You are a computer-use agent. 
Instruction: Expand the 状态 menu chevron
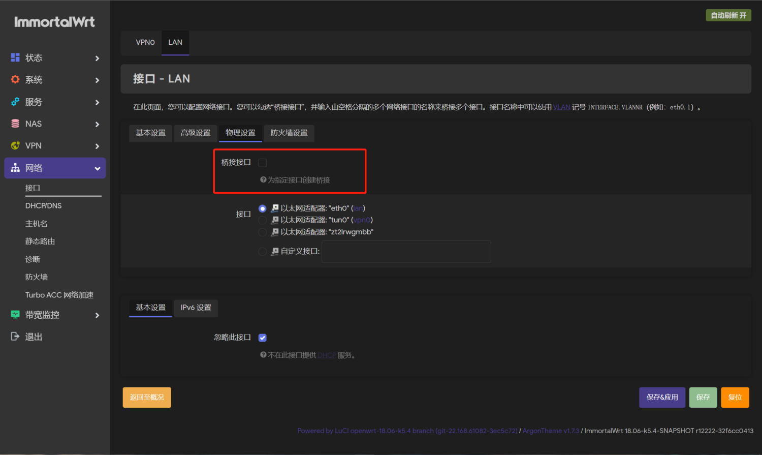[x=97, y=58]
